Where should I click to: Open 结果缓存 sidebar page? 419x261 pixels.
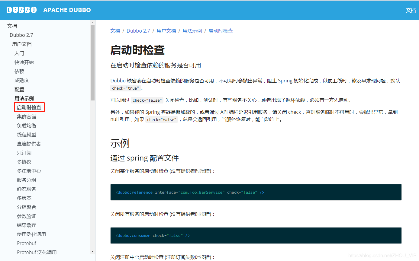pos(27,225)
